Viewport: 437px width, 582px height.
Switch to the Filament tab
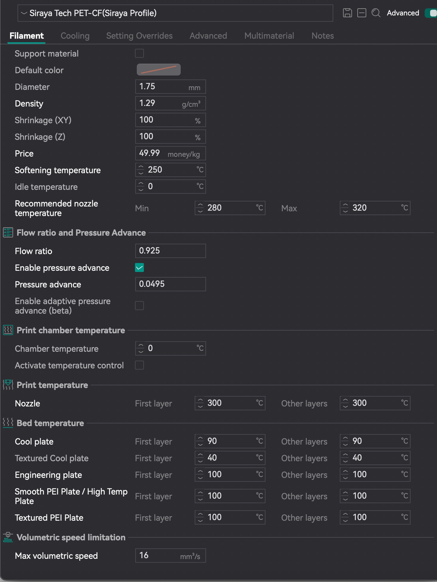(x=26, y=36)
